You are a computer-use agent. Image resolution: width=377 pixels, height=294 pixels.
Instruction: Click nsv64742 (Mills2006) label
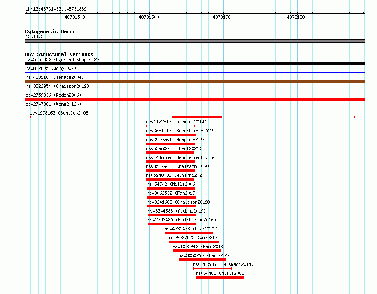172,184
